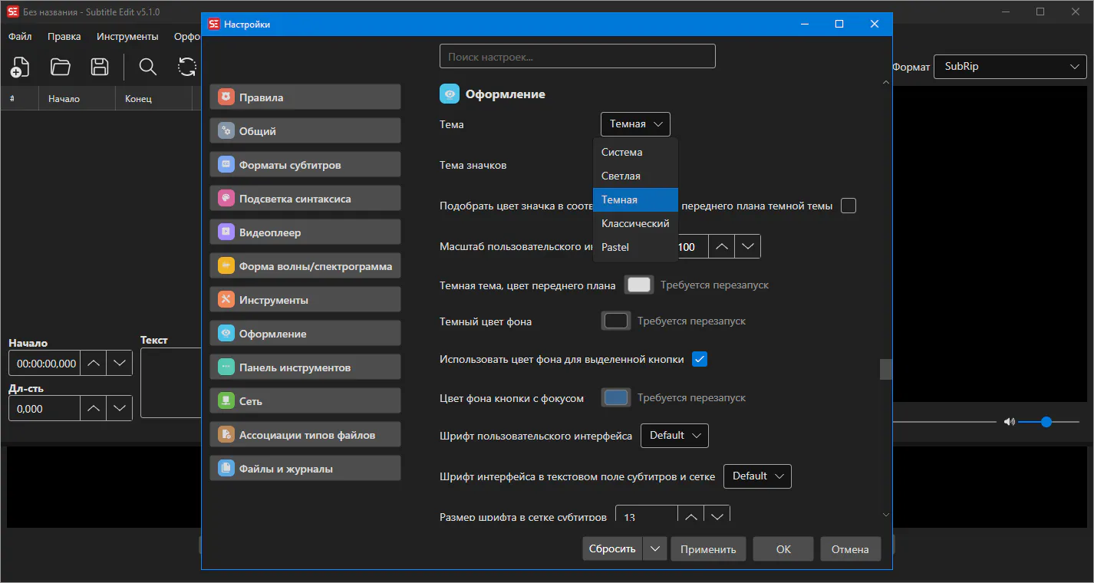Image resolution: width=1094 pixels, height=583 pixels.
Task: Open the Видеоплеер settings section
Action: (x=305, y=232)
